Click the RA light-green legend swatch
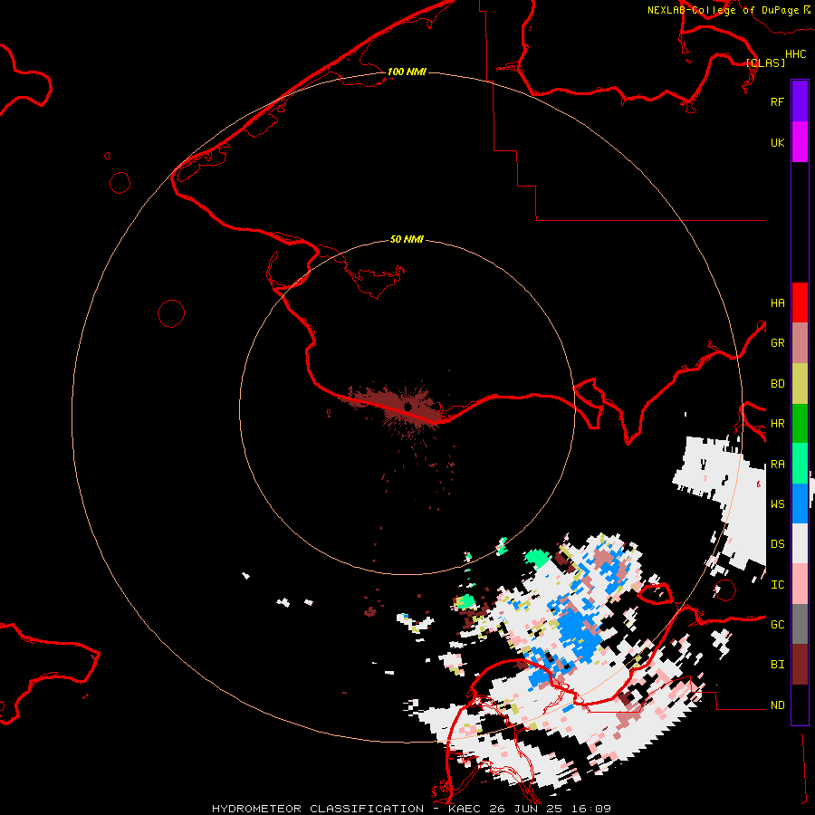Screen dimensions: 815x815 [x=800, y=464]
